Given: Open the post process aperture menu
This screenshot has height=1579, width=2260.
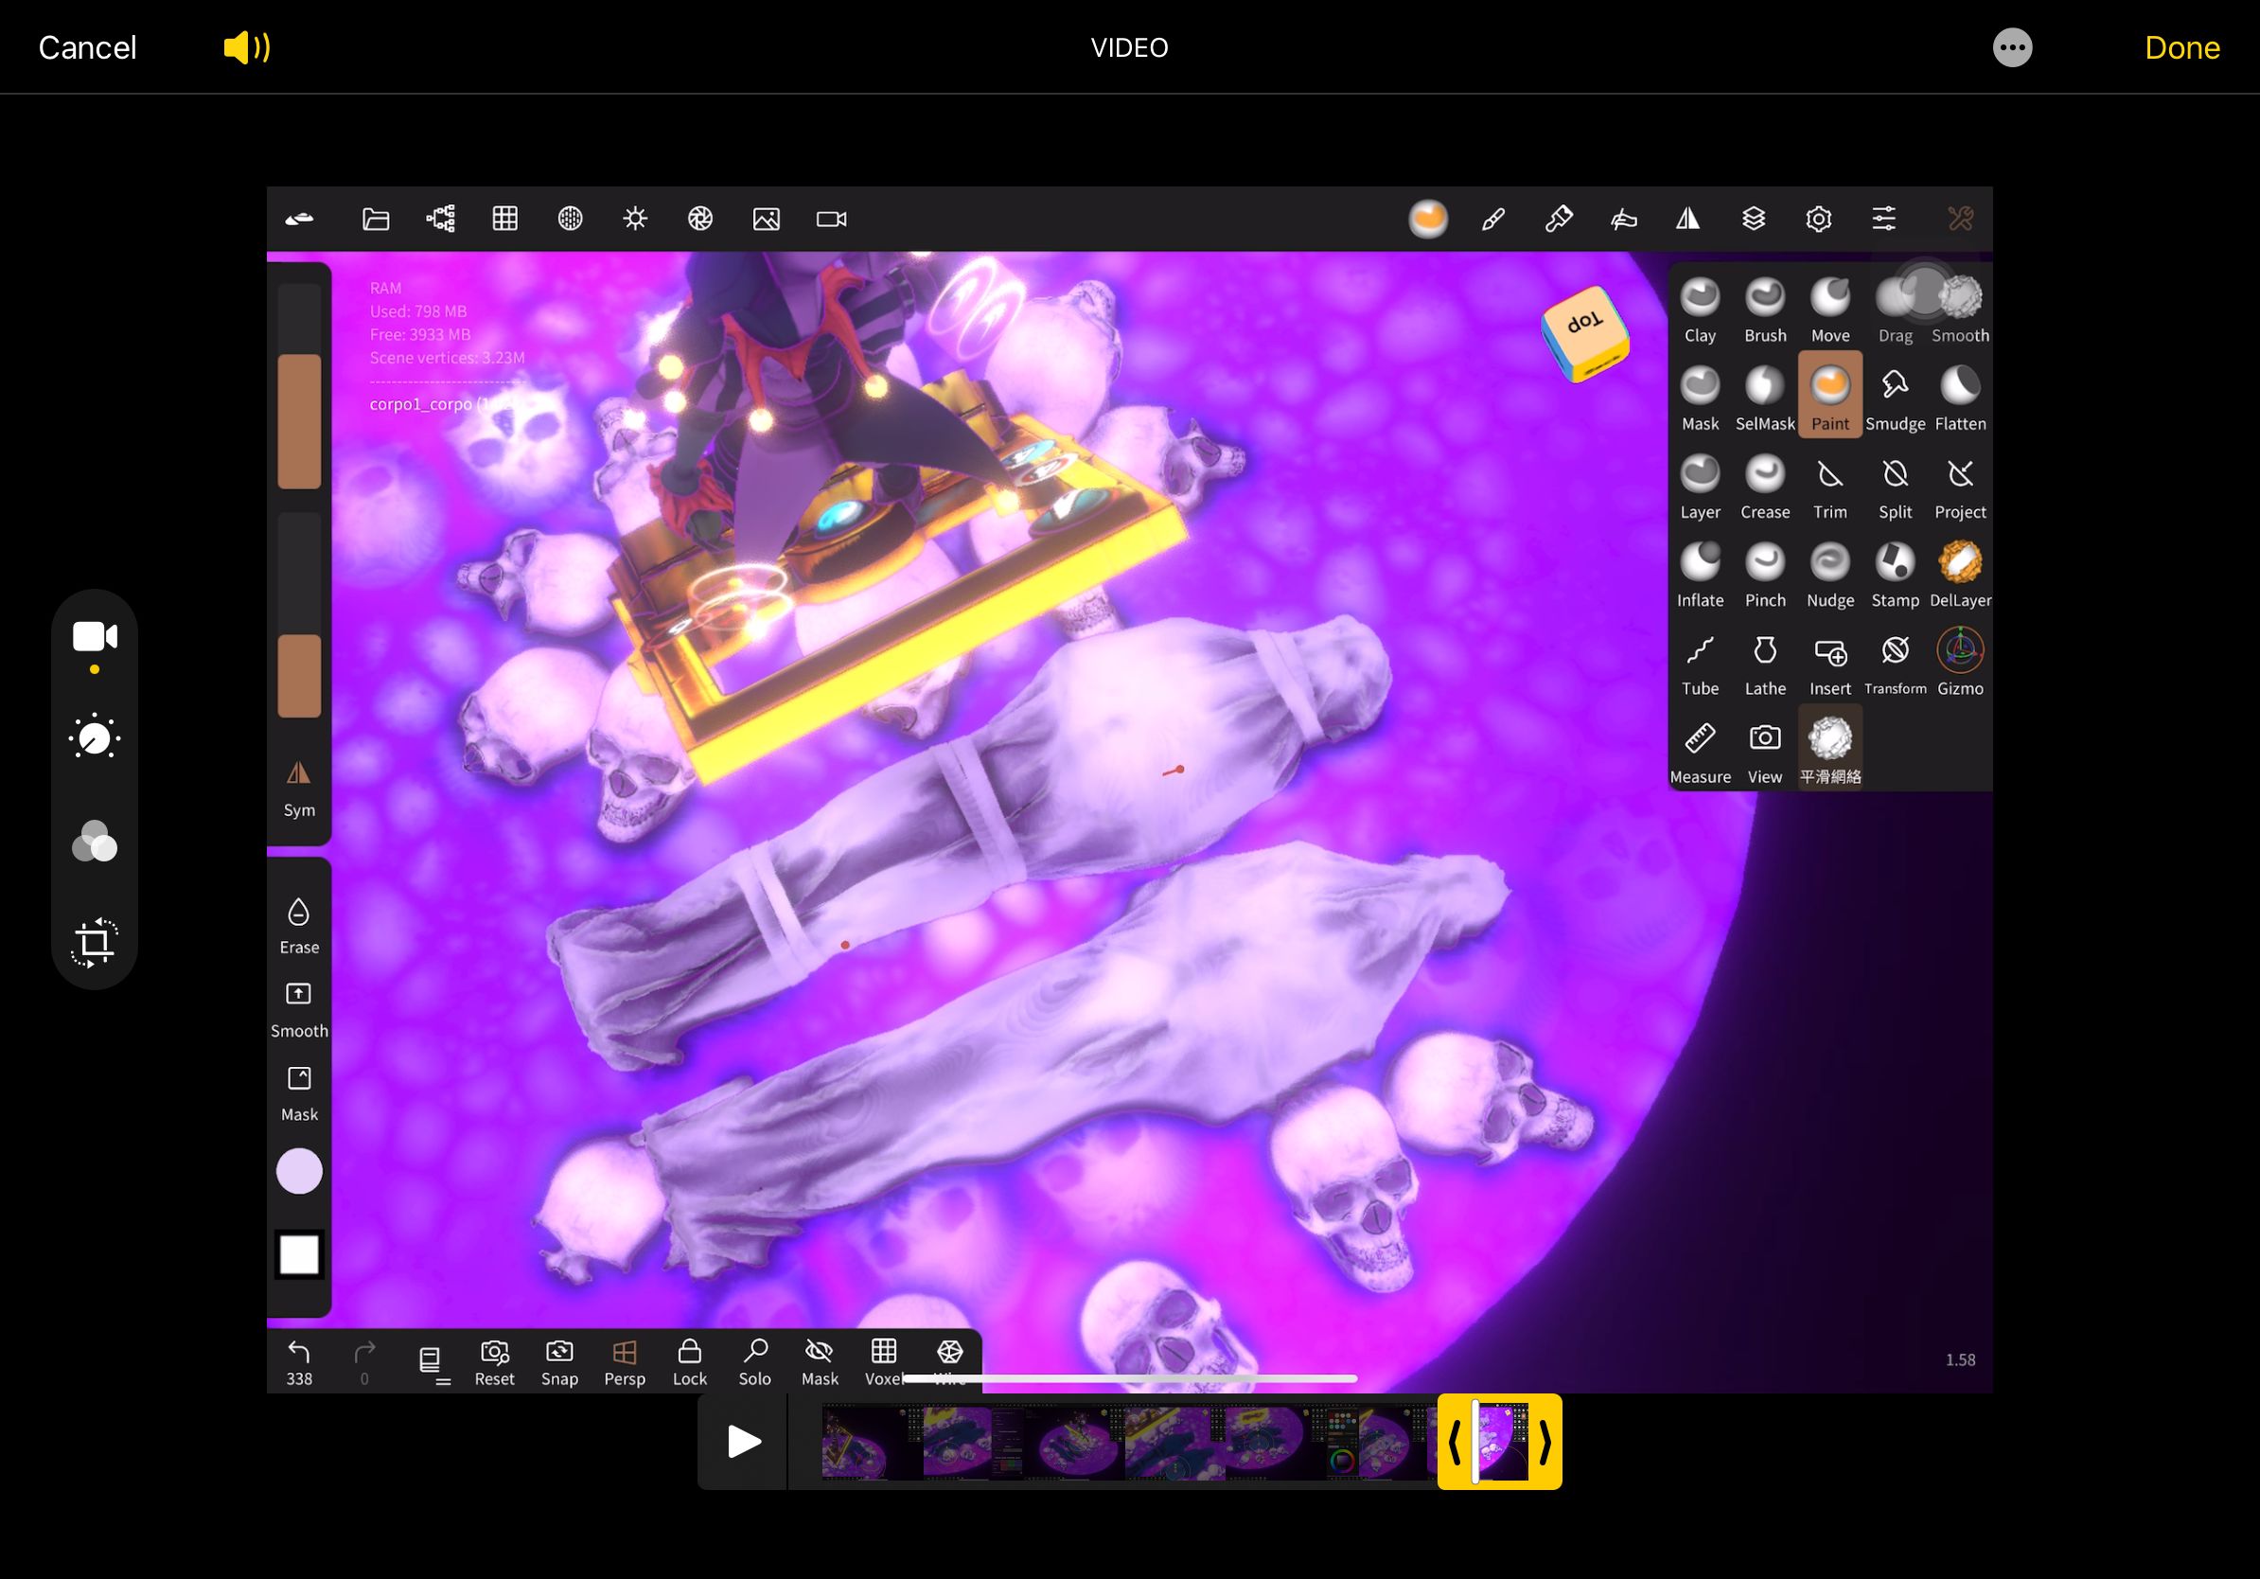Looking at the screenshot, I should (x=699, y=219).
